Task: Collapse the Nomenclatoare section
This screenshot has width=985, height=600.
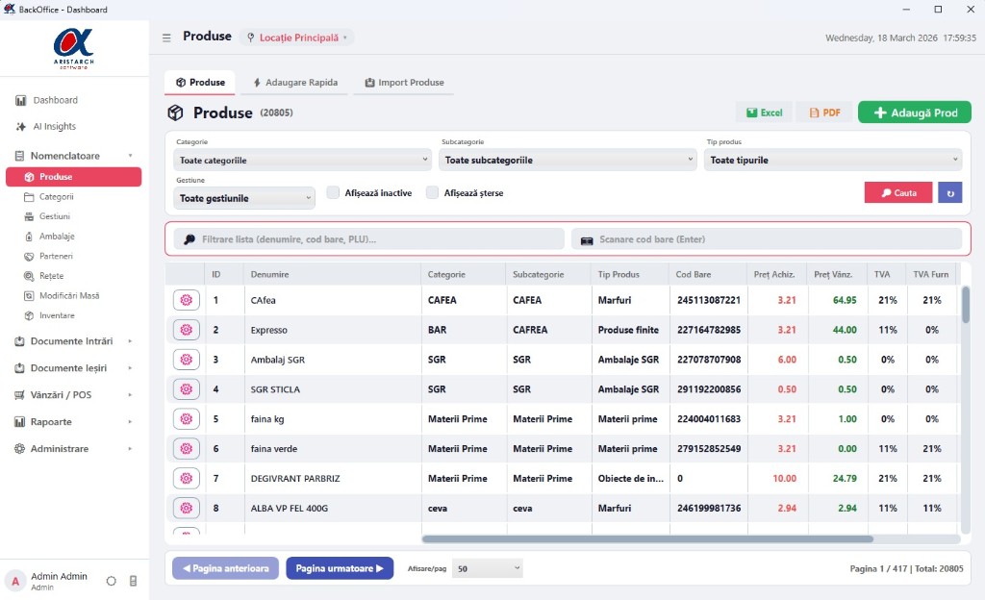Action: point(73,156)
